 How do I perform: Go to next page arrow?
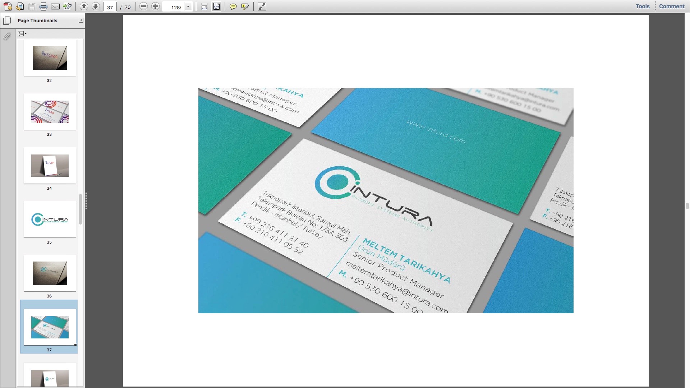tap(96, 6)
